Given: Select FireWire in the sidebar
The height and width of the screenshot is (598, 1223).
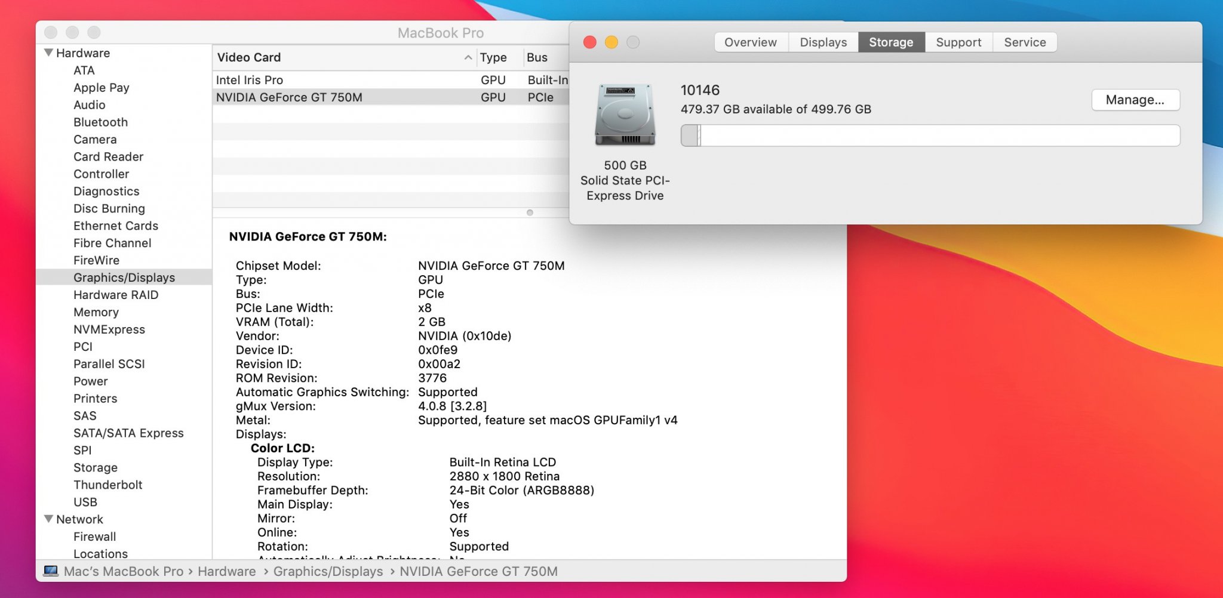Looking at the screenshot, I should coord(97,261).
